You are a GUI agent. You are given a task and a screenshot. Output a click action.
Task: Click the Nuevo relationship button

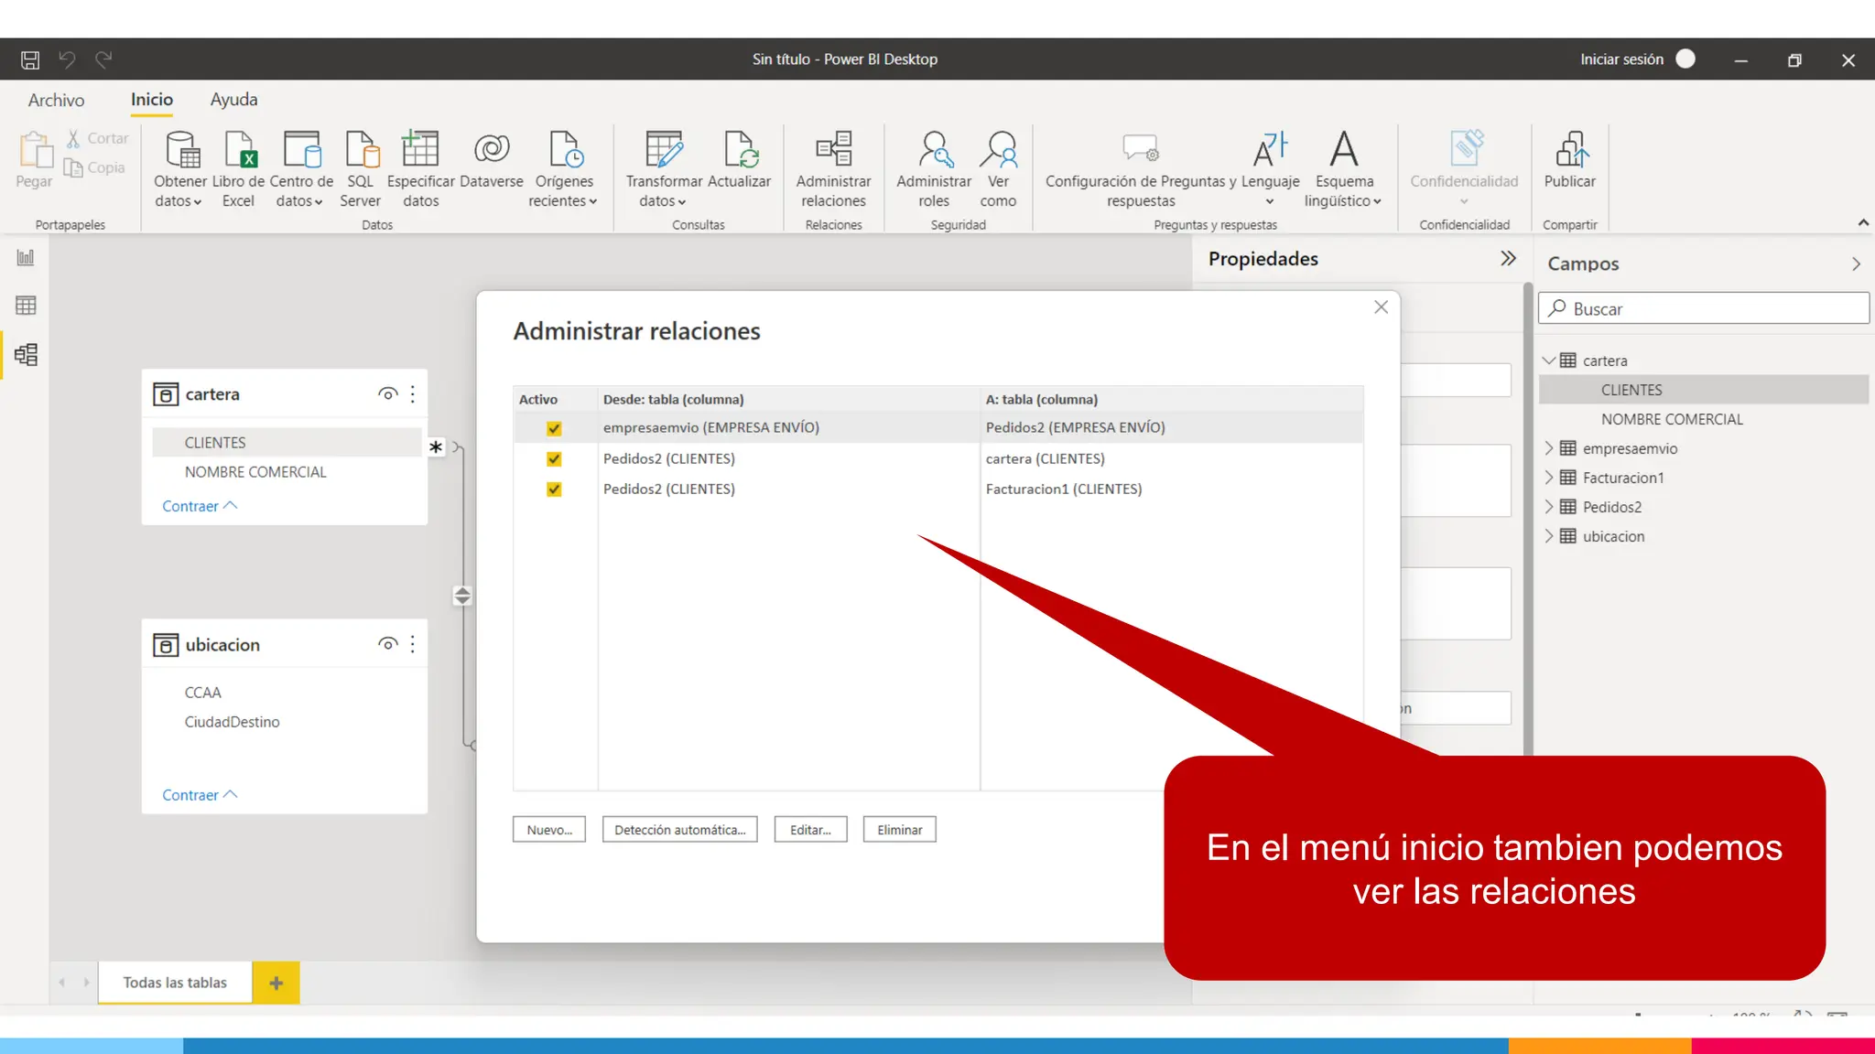pos(549,830)
